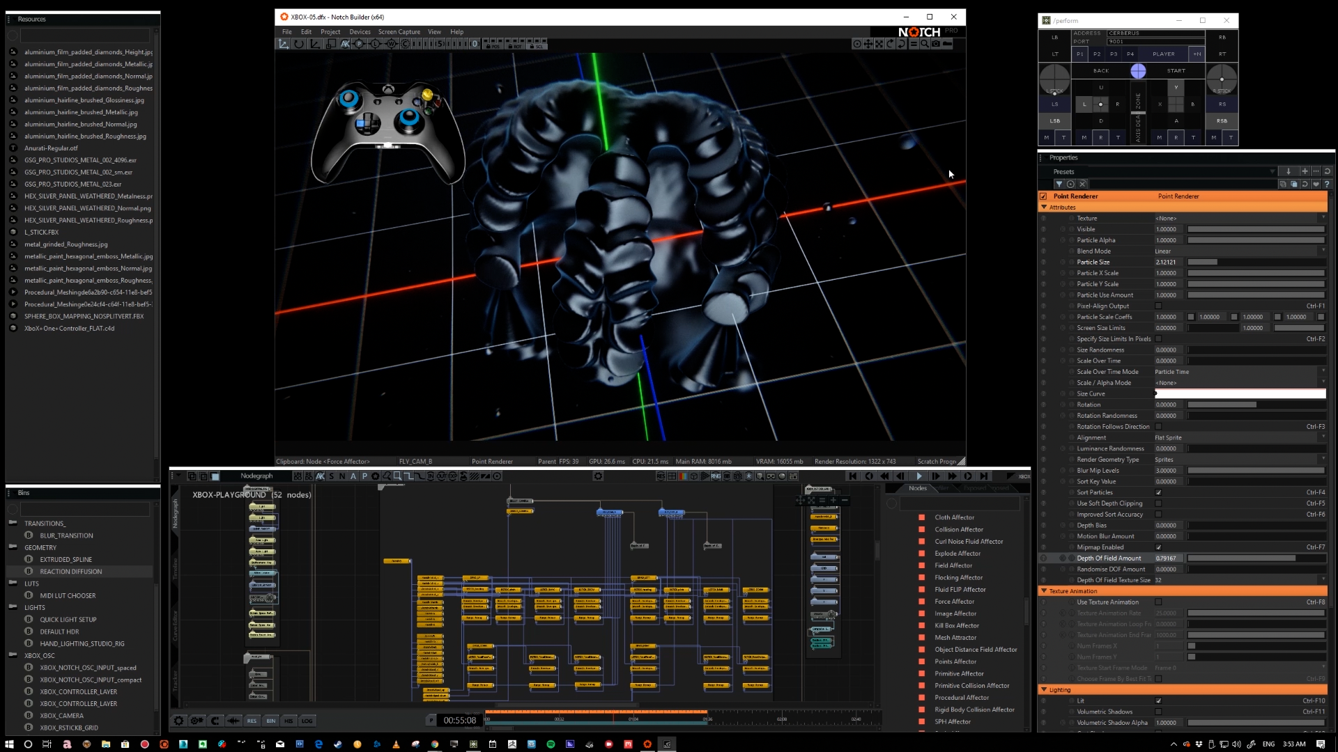Click the help question mark in Properties

tap(1327, 185)
